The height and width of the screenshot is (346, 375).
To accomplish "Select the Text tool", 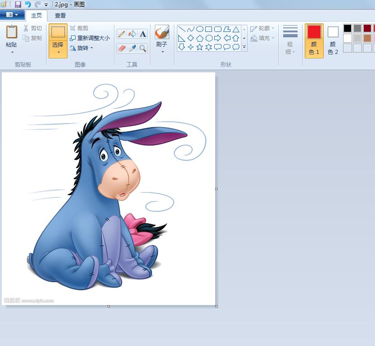I will 143,34.
